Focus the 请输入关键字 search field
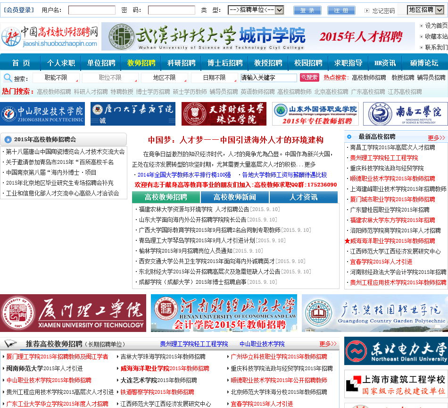Screen dimensions: 448x408 pyautogui.click(x=269, y=78)
